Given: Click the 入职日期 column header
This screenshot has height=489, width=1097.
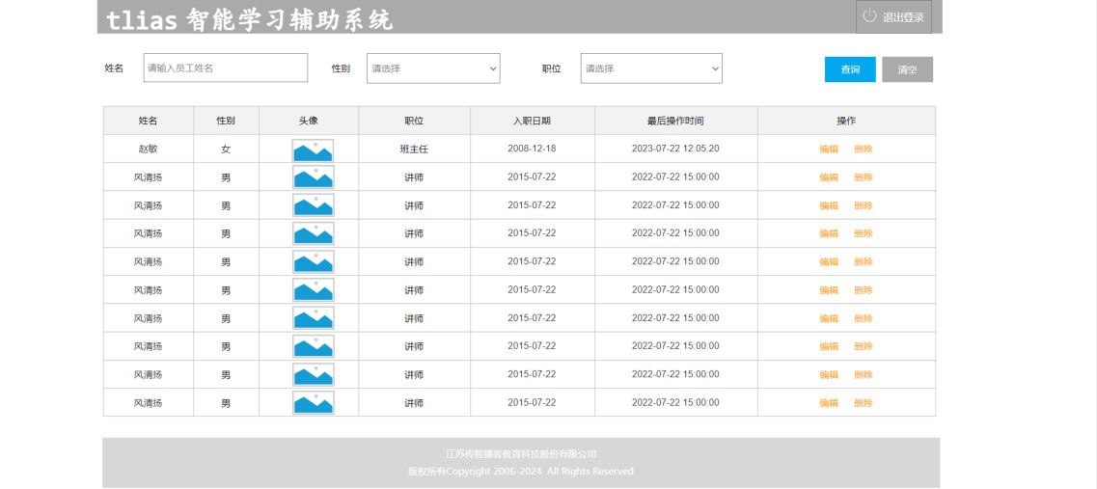Looking at the screenshot, I should [532, 121].
